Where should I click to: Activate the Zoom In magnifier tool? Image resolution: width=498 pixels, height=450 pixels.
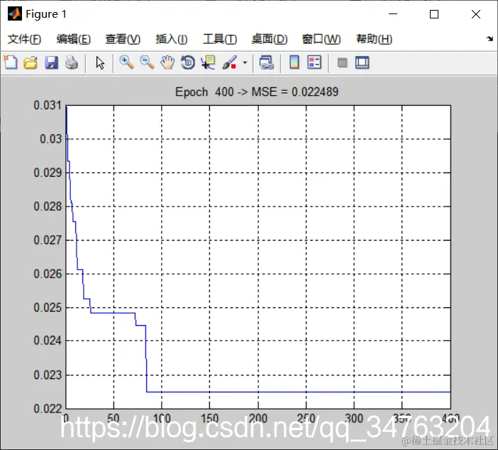pyautogui.click(x=126, y=62)
